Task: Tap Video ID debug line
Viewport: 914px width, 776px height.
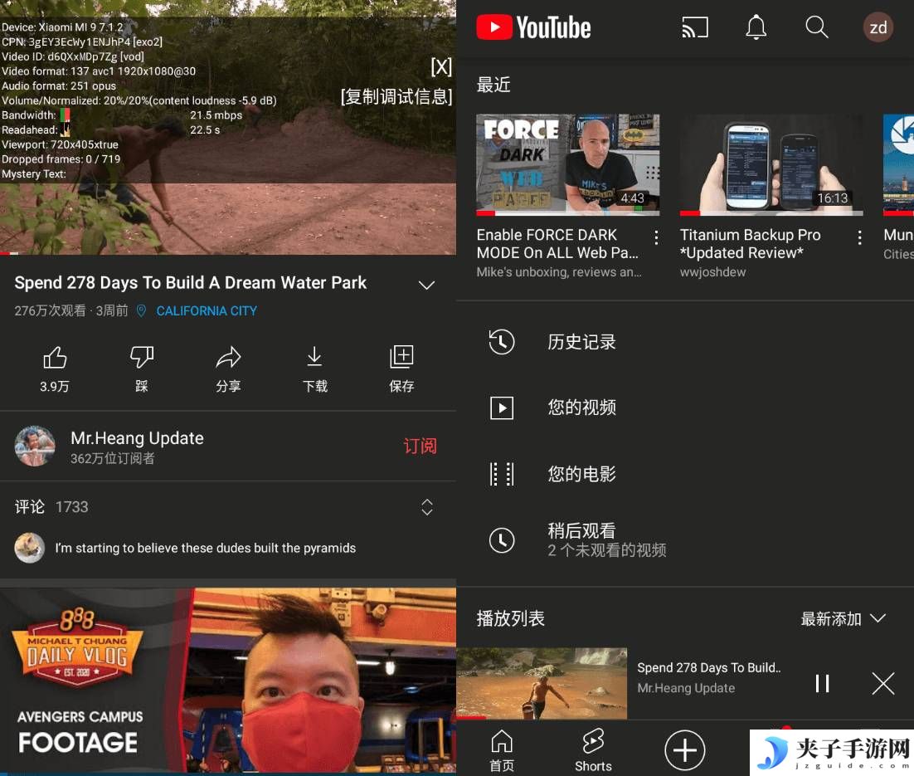Action: pyautogui.click(x=73, y=56)
